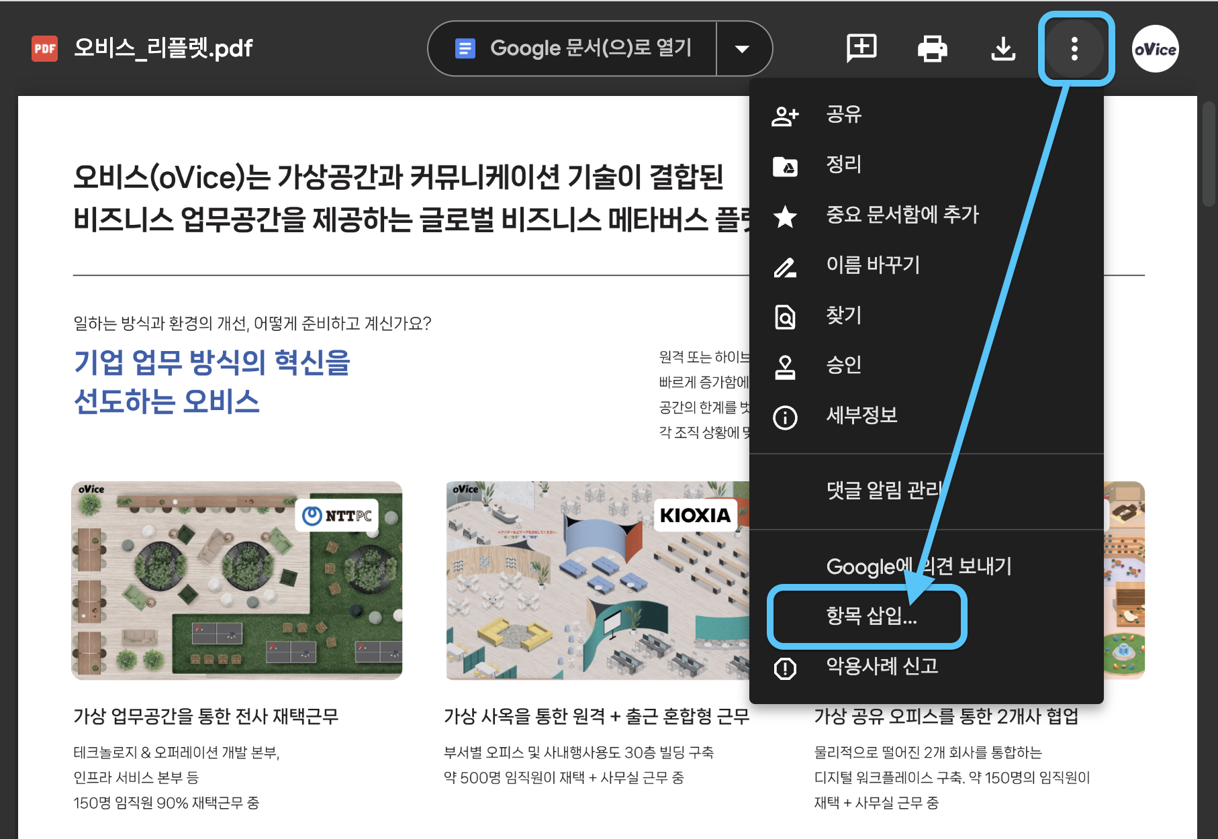This screenshot has width=1218, height=839.
Task: Click caption 가상 사옥을 통한 원격 + 출근 혼합형 근무
Action: (x=596, y=717)
